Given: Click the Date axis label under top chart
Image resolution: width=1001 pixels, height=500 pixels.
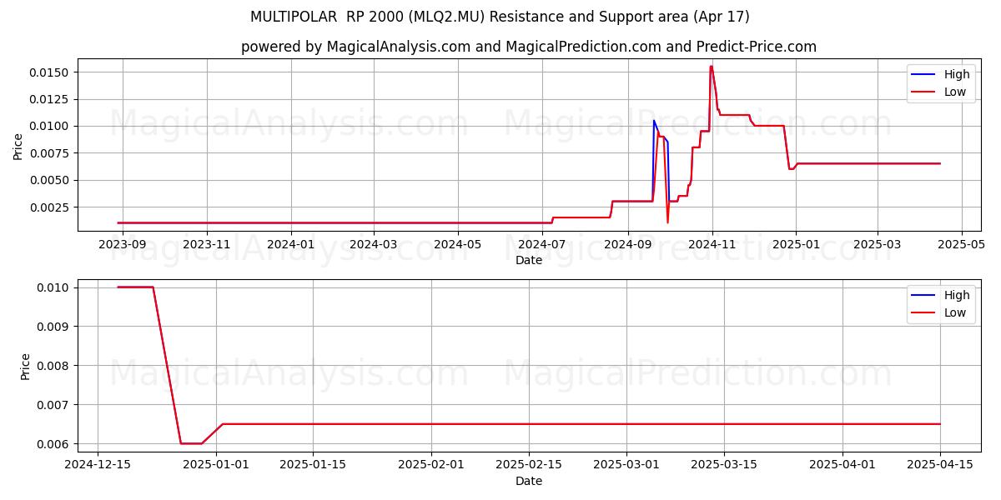Looking at the screenshot, I should (529, 260).
